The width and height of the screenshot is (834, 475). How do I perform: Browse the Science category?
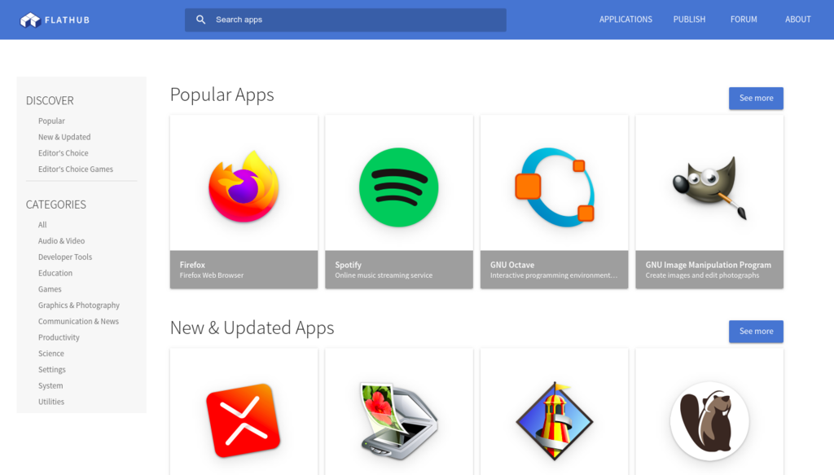pyautogui.click(x=51, y=353)
